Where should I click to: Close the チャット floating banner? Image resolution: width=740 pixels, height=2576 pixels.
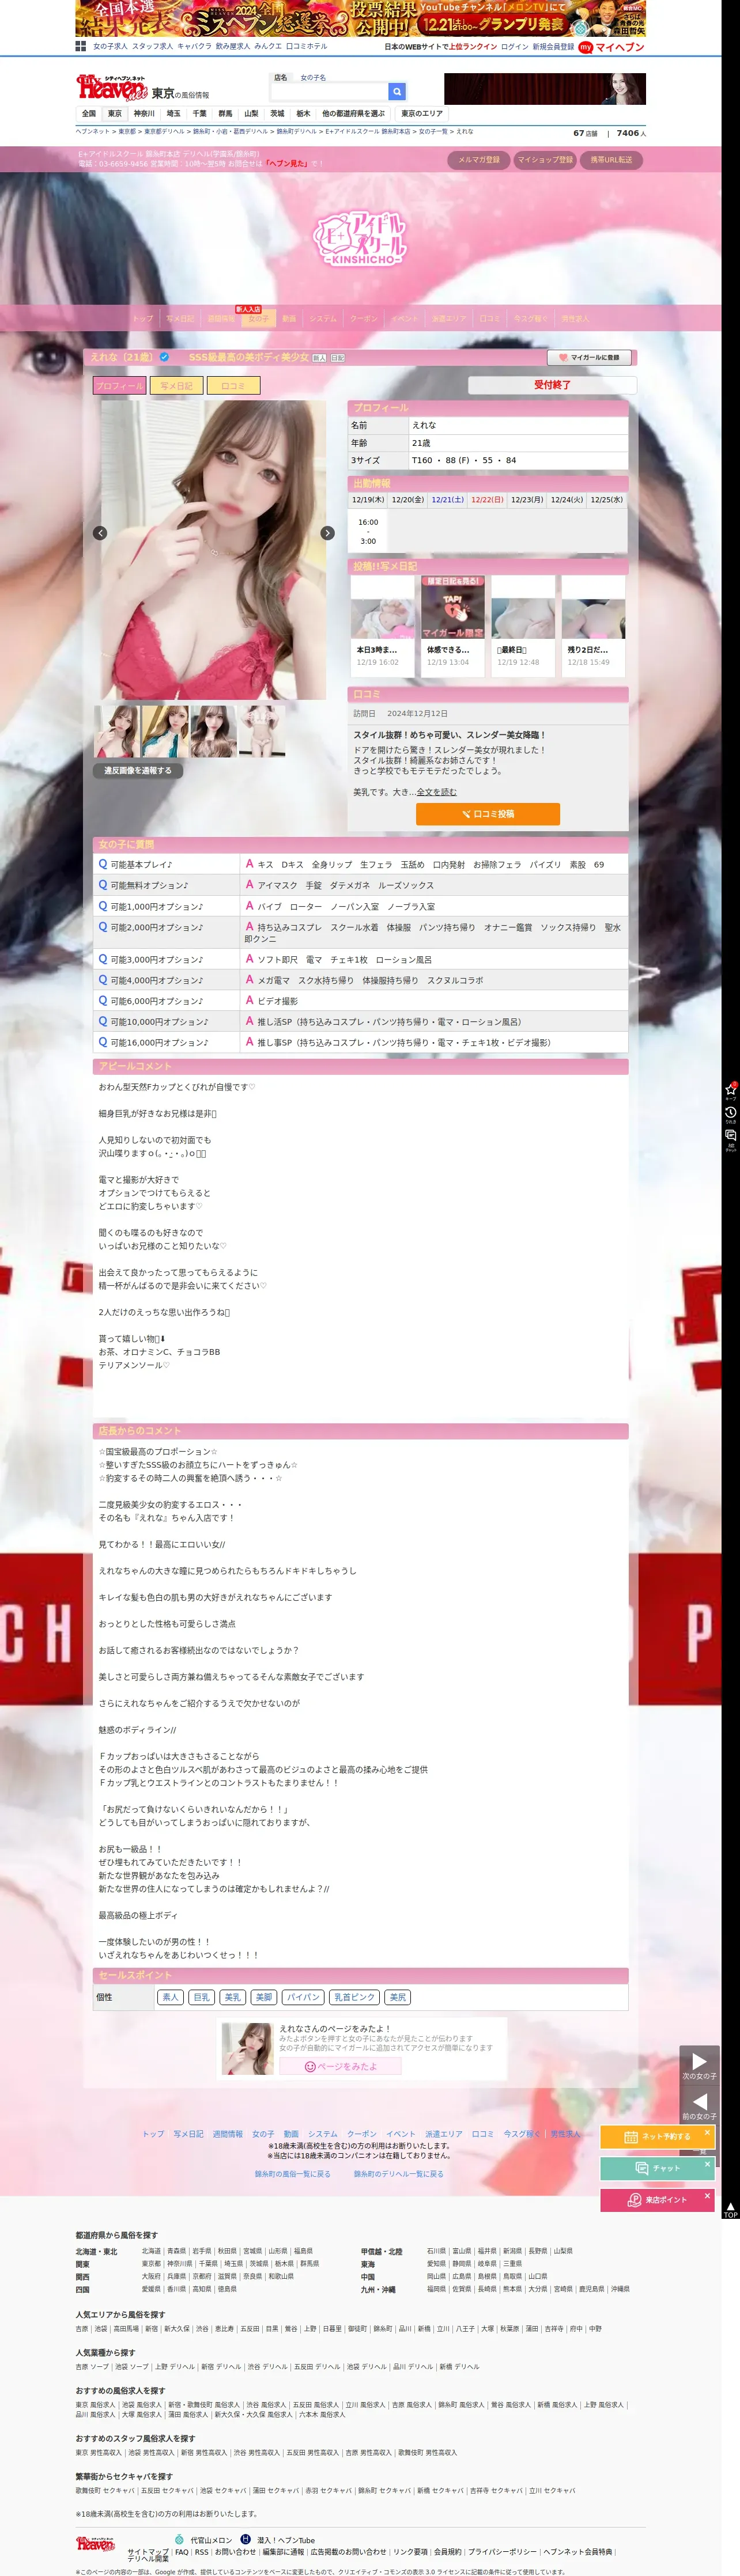point(707,2164)
